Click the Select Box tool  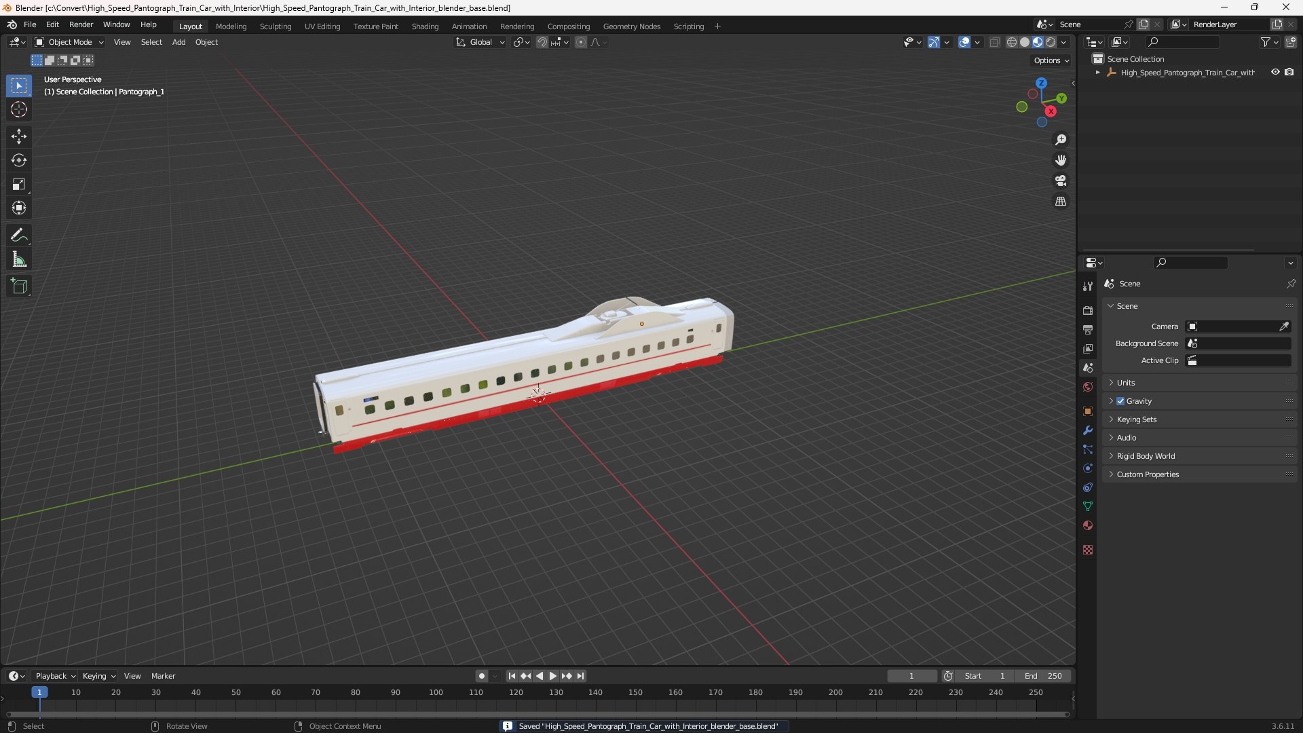[x=19, y=86]
